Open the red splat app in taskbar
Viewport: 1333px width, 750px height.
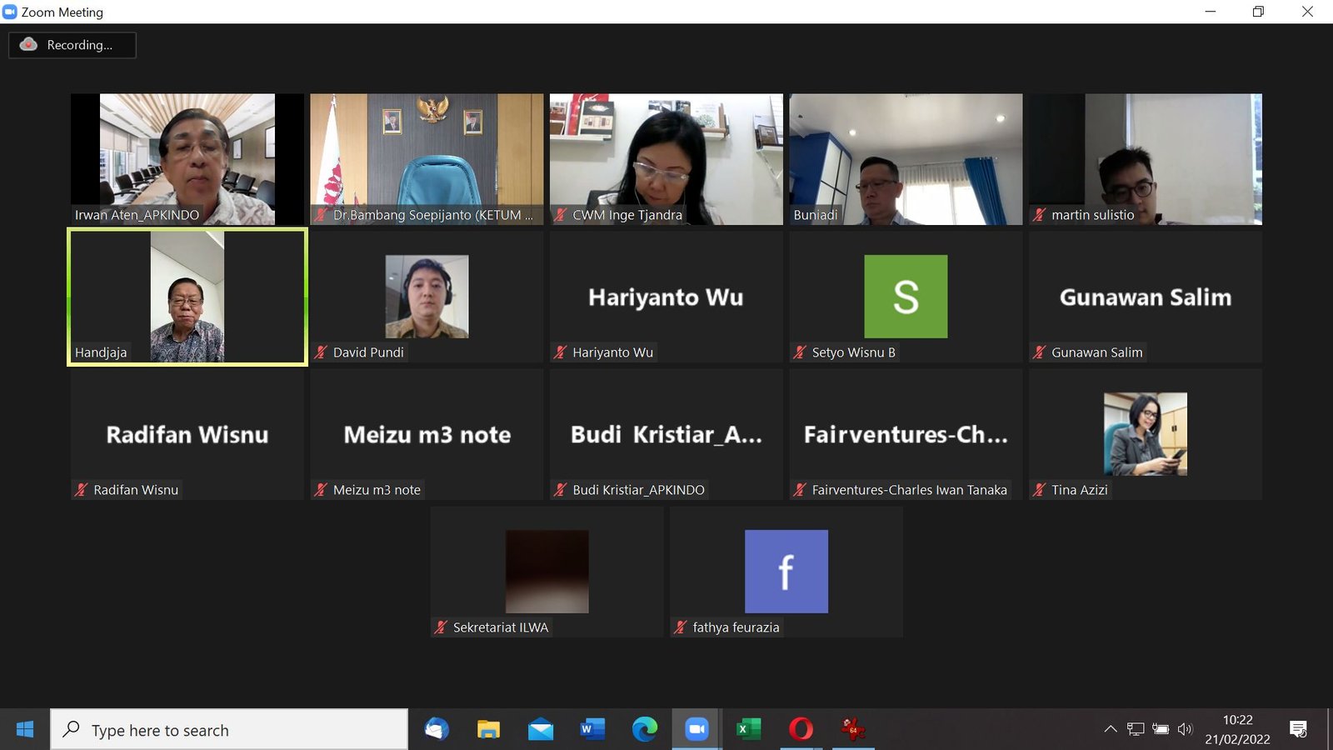(852, 730)
